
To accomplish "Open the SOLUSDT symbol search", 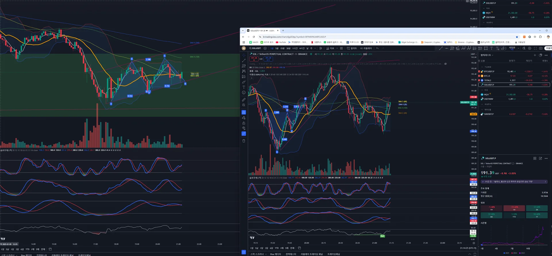I will tap(255, 48).
